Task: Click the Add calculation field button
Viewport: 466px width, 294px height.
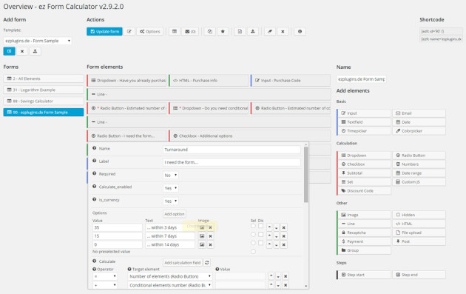Action: tap(183, 263)
